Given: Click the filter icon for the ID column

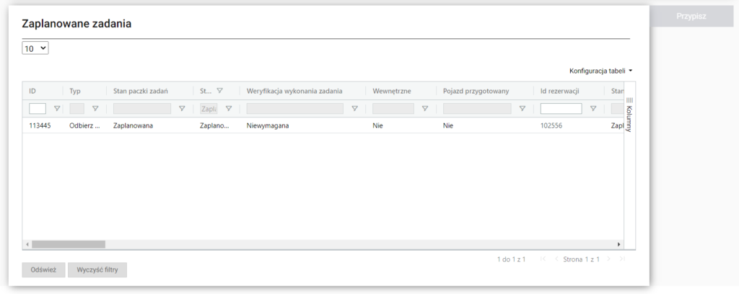Looking at the screenshot, I should [57, 109].
